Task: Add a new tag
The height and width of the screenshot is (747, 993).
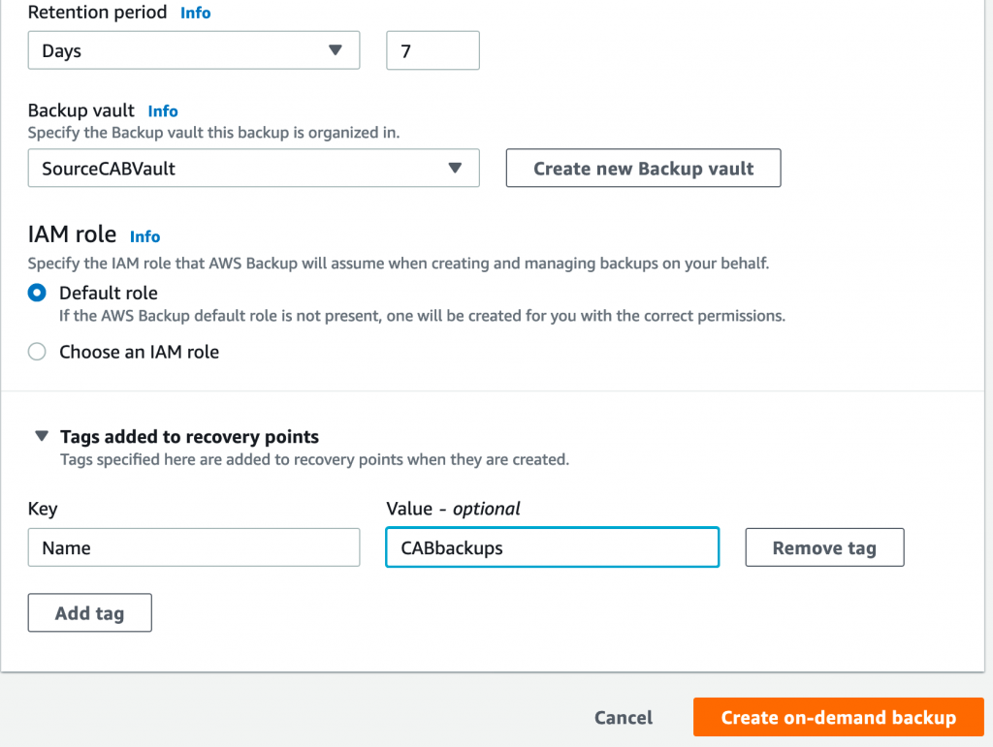Action: click(89, 612)
